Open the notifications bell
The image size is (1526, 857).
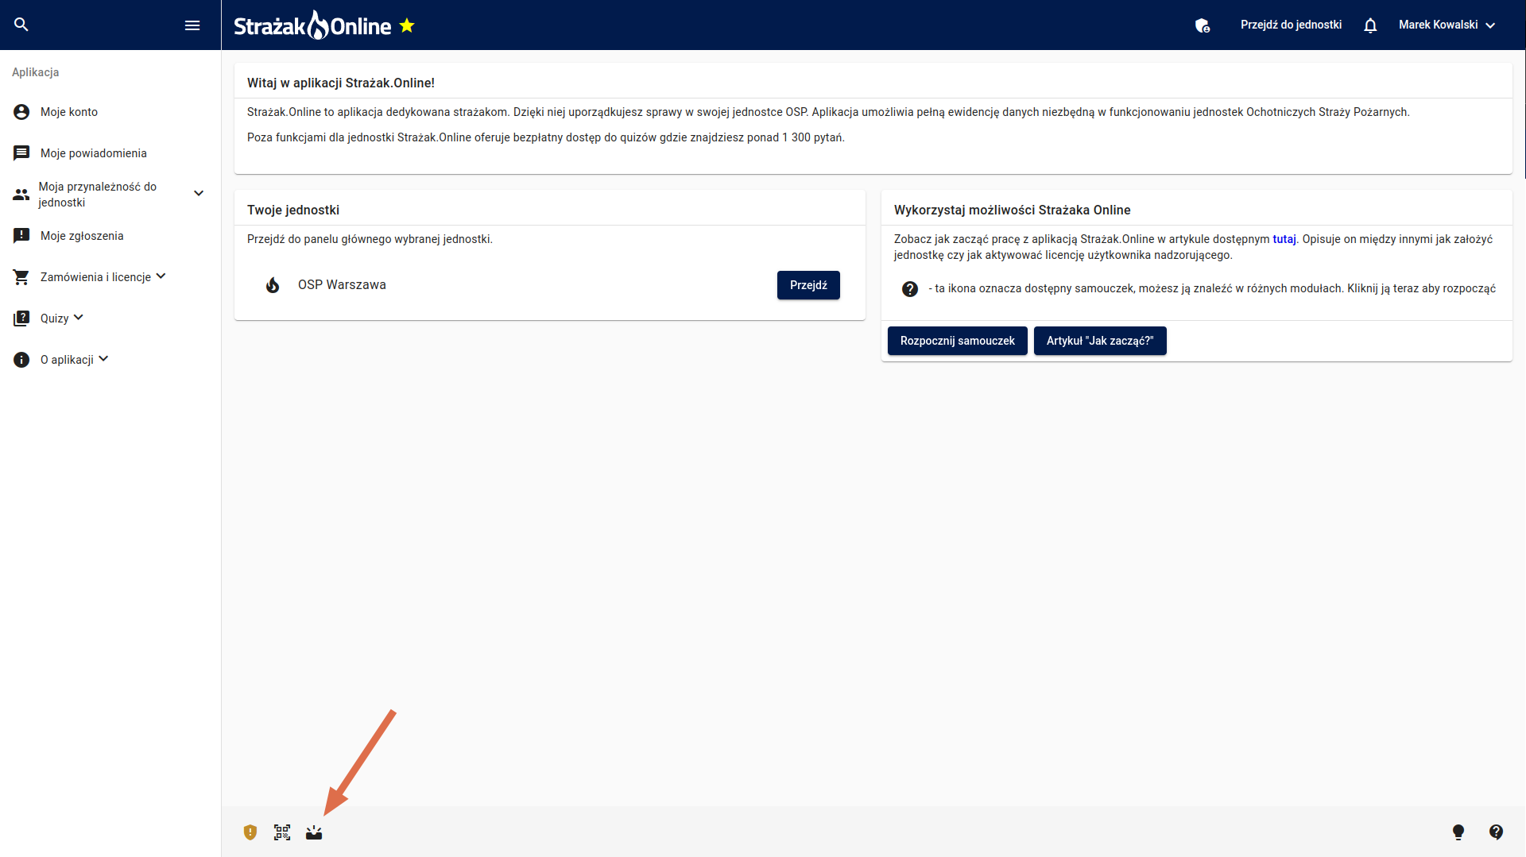click(1370, 25)
